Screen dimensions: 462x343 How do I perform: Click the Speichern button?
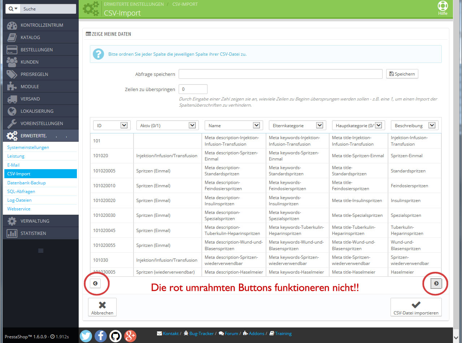[x=402, y=74]
